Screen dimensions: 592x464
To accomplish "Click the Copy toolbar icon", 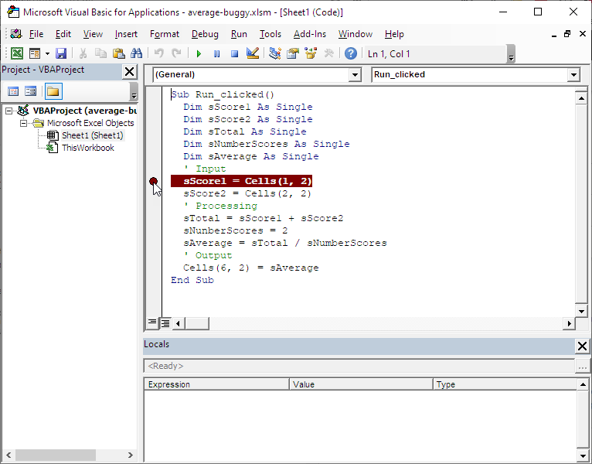I will [x=100, y=53].
